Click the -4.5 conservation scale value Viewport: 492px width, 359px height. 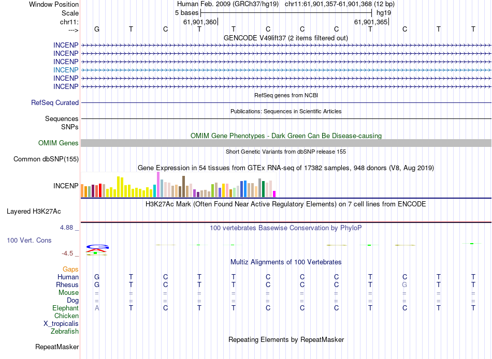[67, 253]
